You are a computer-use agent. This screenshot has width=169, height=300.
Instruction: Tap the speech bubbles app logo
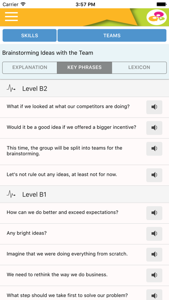(x=156, y=17)
